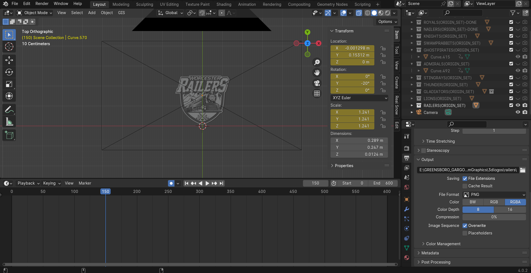The width and height of the screenshot is (531, 273).
Task: Activate the 3D Cursor tool
Action: pos(9,47)
